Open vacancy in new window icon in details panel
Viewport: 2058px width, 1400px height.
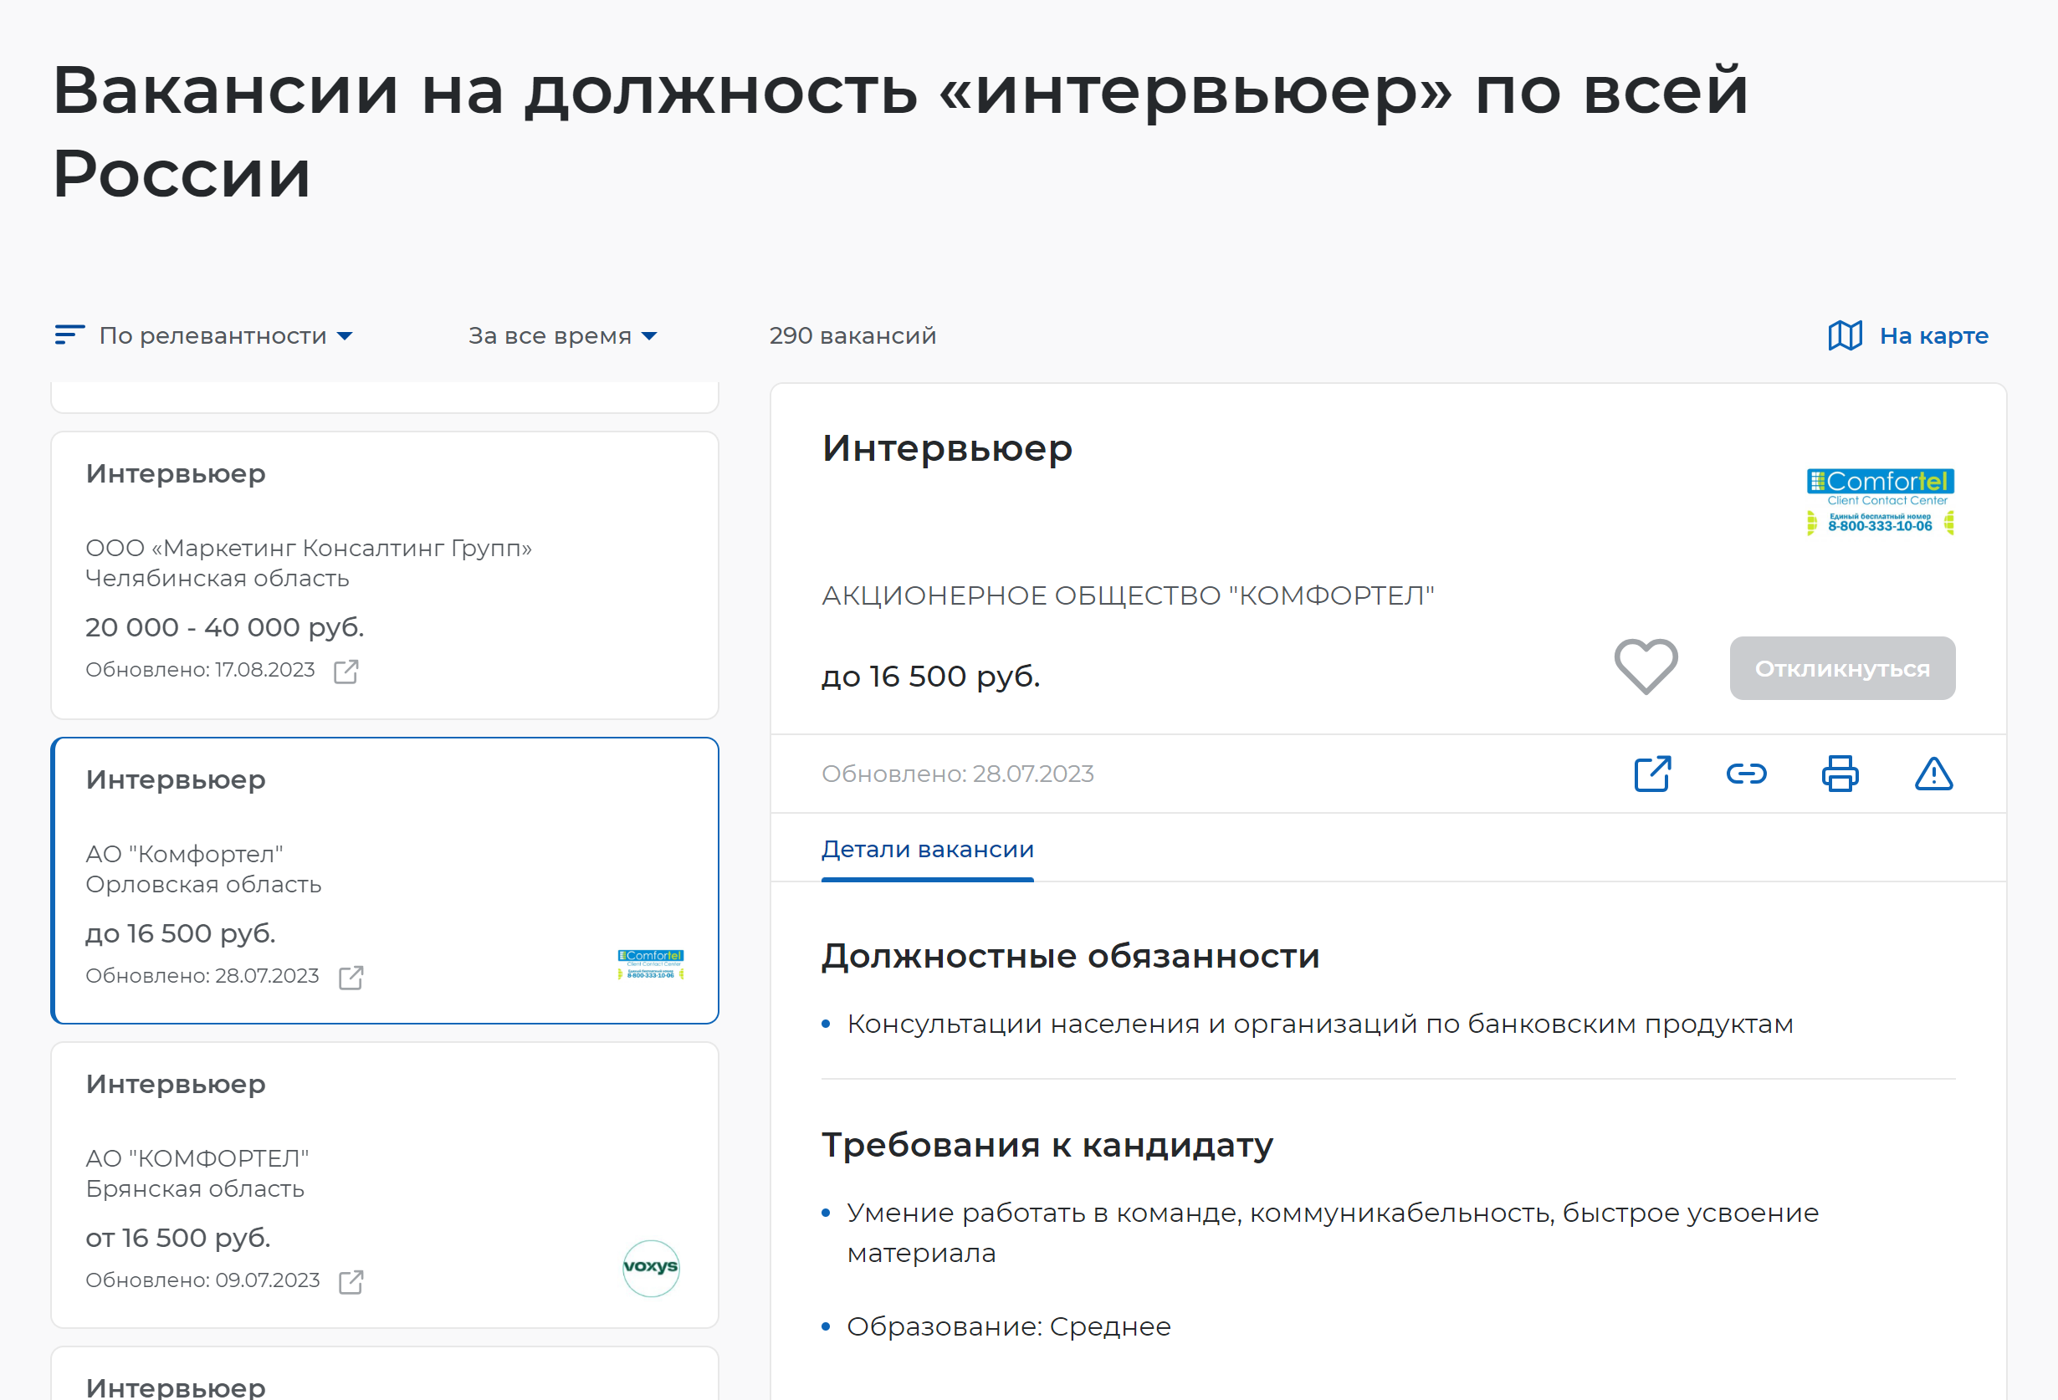[1652, 774]
